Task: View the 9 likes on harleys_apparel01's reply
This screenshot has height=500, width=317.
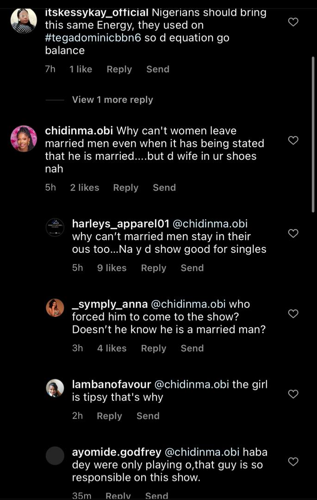Action: (112, 268)
